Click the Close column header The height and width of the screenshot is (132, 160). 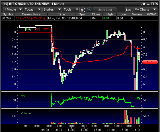96,14
